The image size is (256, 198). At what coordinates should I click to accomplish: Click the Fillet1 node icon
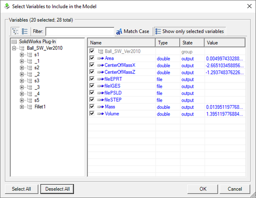[30, 107]
